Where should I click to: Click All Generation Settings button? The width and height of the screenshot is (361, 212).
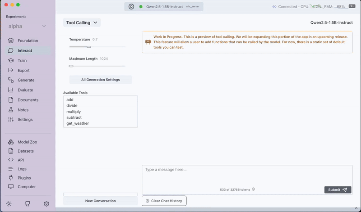pos(100,80)
